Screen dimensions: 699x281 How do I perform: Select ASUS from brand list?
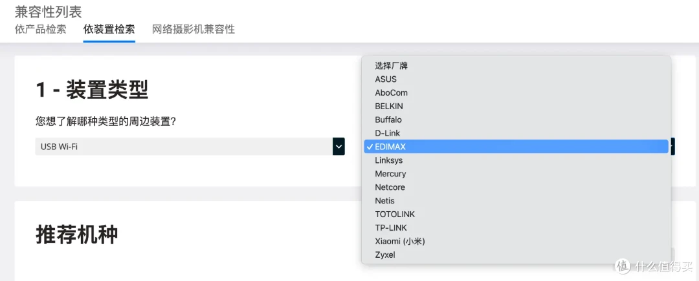tap(516, 79)
